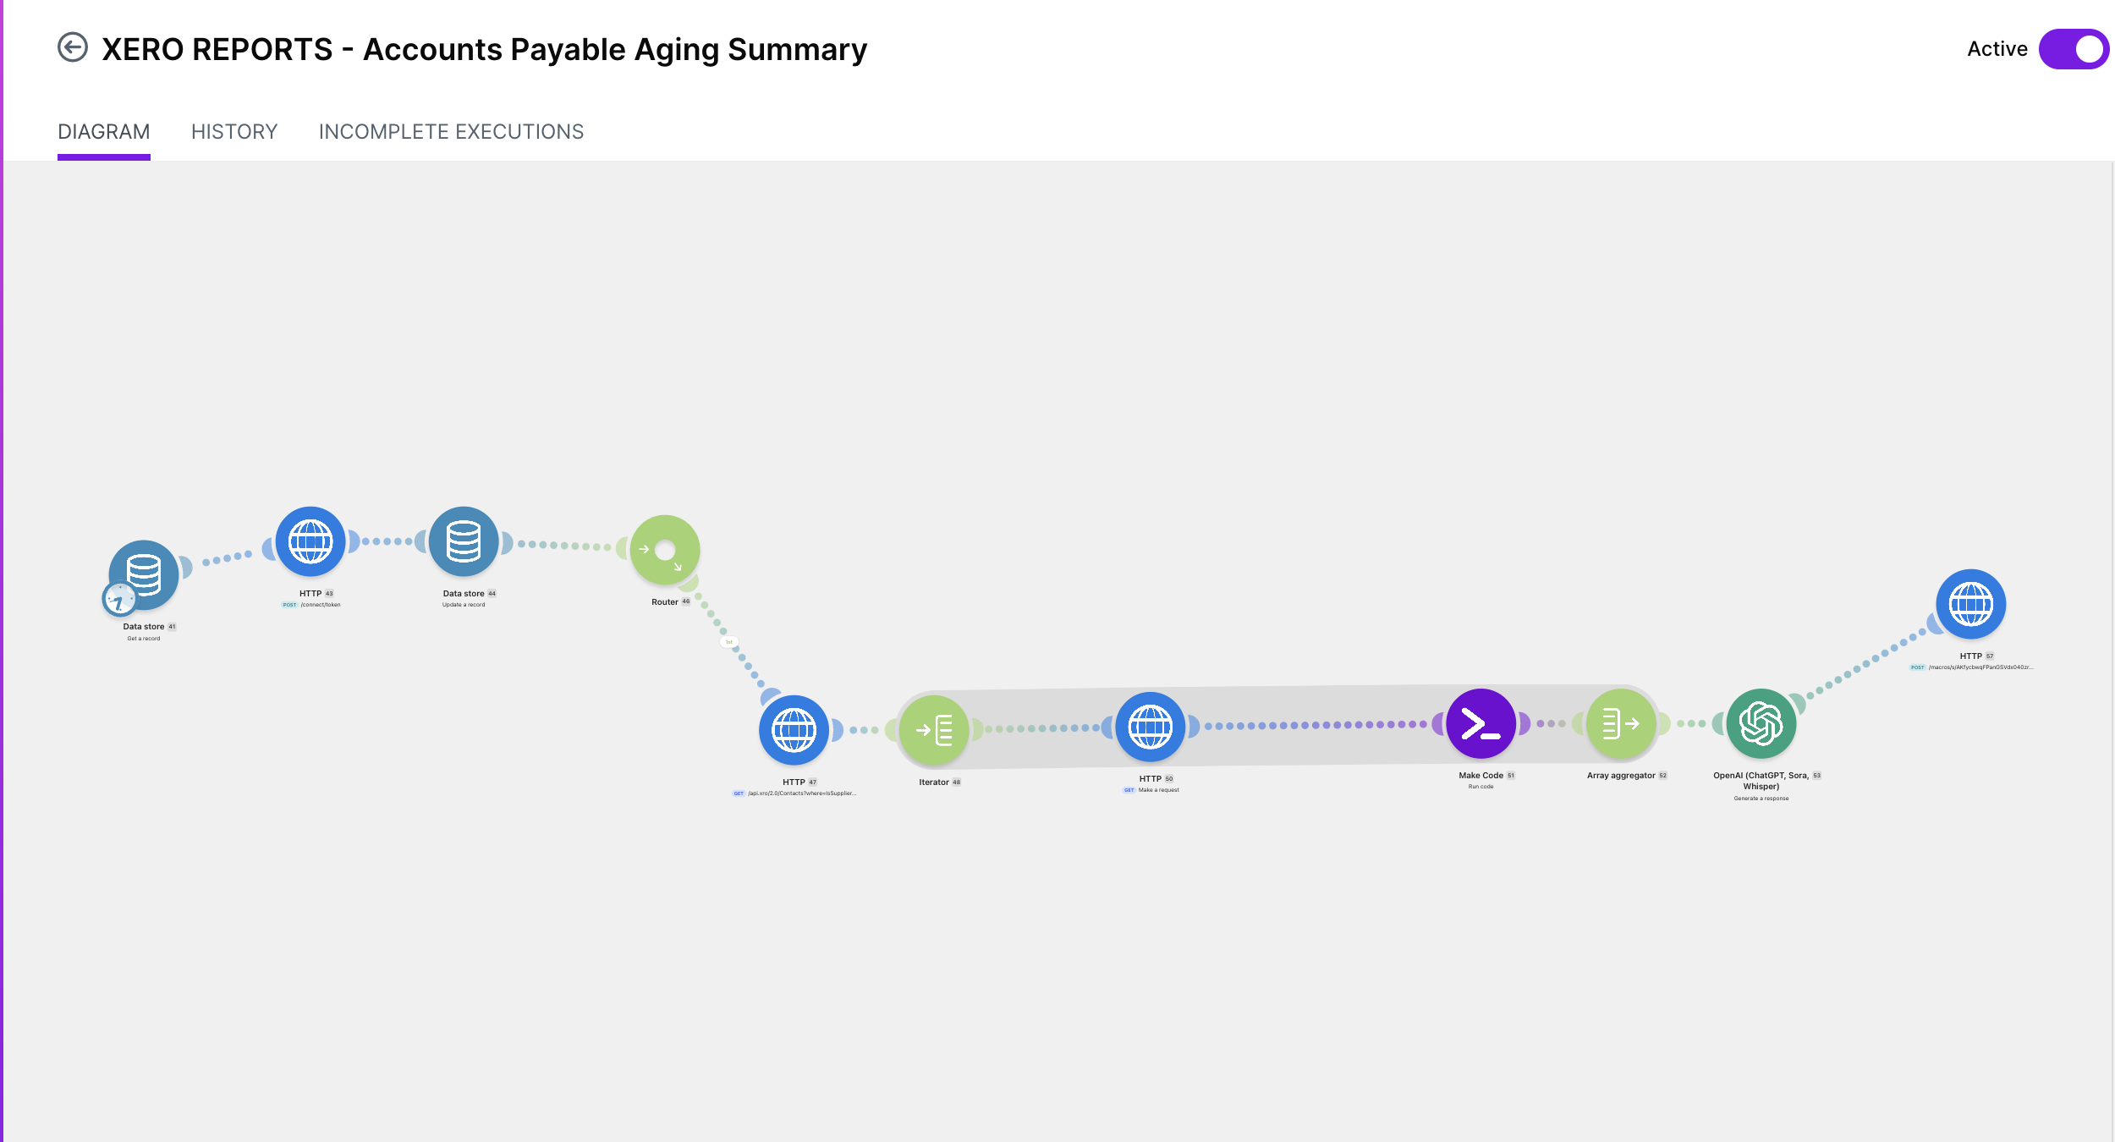Click the back arrow icon beside the title
The height and width of the screenshot is (1142, 2115).
tap(73, 47)
